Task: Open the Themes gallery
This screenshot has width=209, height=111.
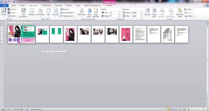Action: click(4, 13)
